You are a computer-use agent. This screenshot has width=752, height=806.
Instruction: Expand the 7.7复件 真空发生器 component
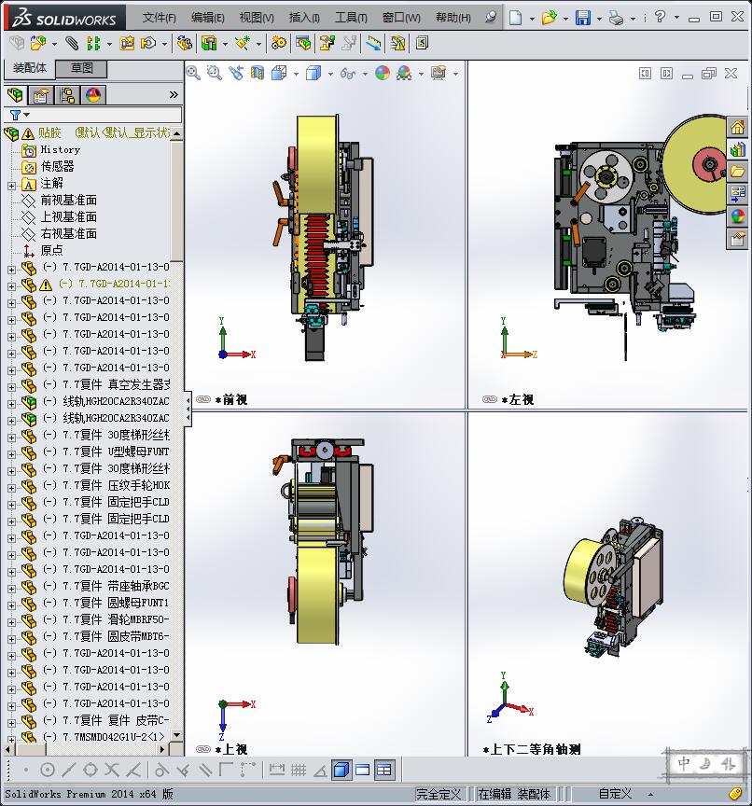coord(11,387)
